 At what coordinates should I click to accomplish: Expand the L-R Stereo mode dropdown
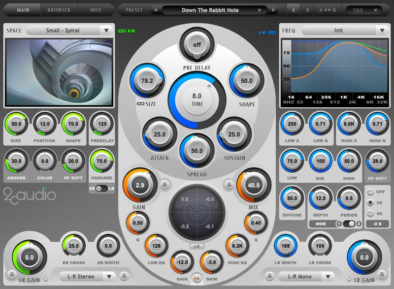click(88, 277)
